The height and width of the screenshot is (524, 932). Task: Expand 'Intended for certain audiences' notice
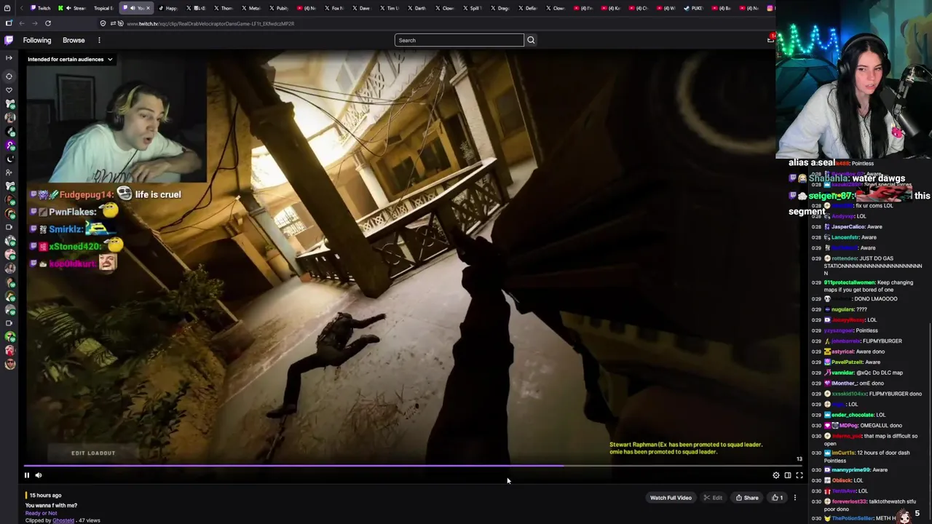coord(70,59)
